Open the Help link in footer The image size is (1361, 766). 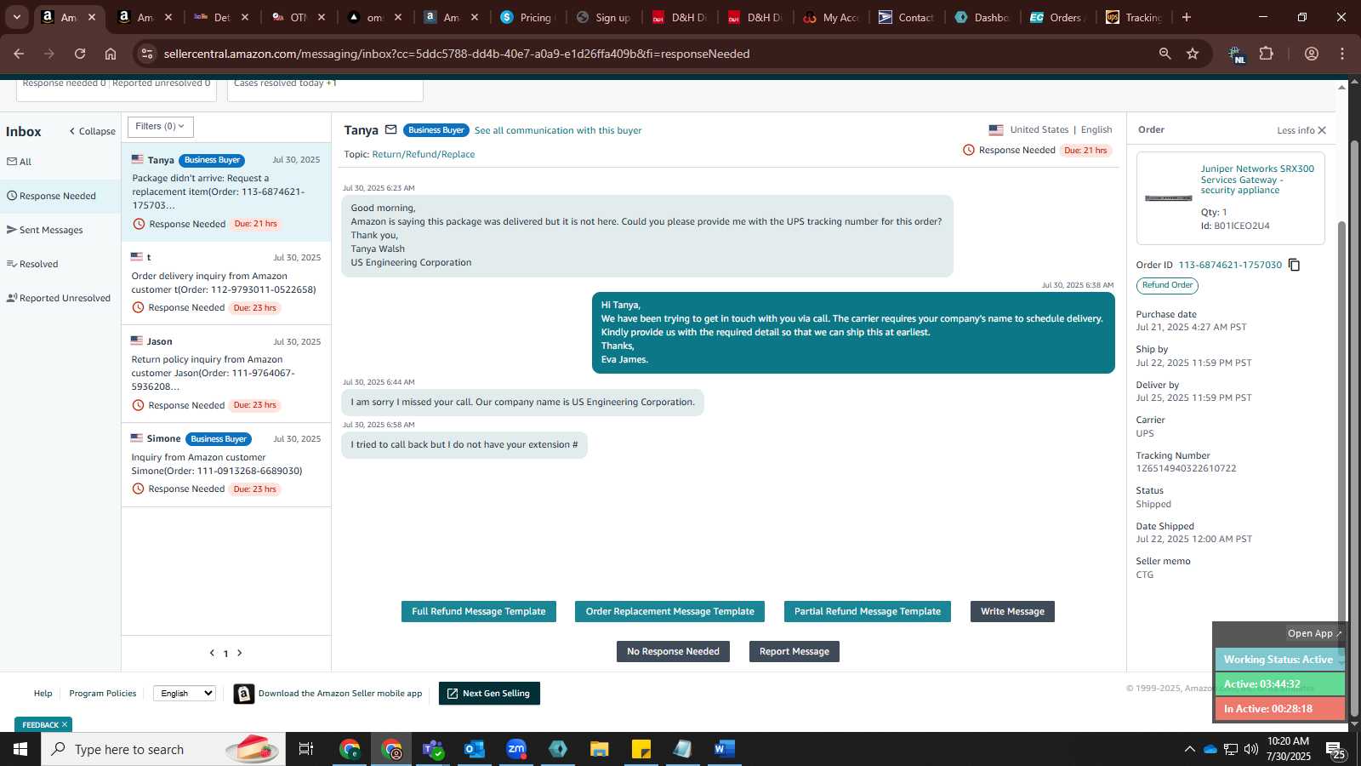pos(43,694)
